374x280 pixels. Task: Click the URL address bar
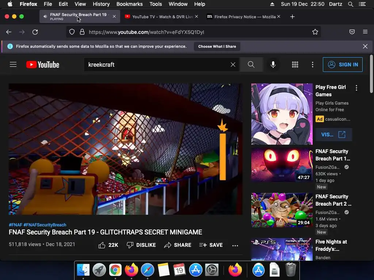(193, 32)
